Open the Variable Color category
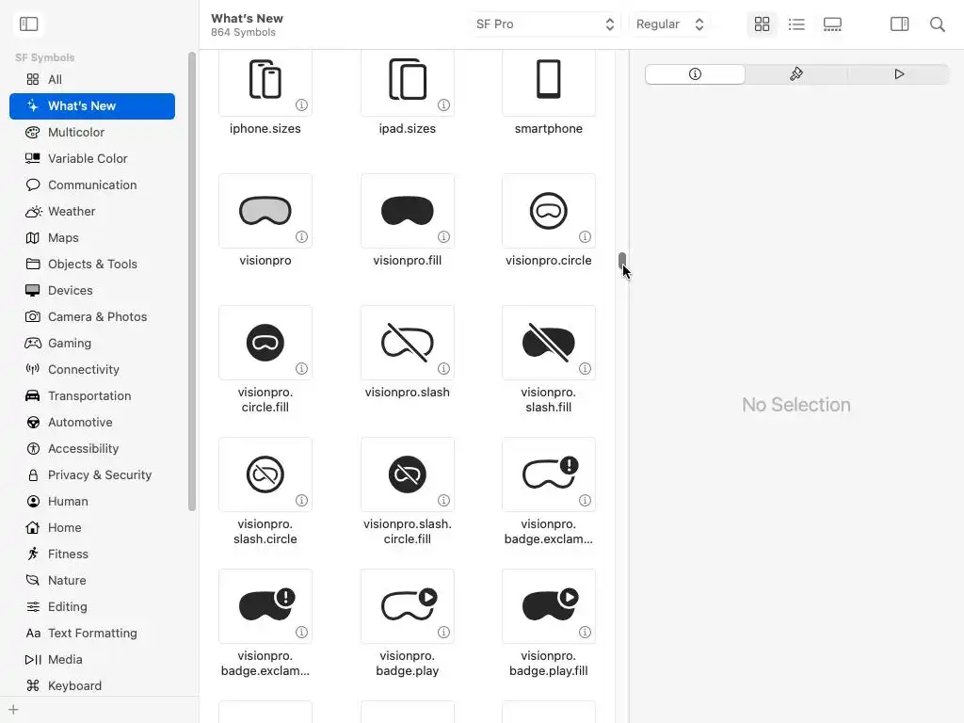 [92, 158]
